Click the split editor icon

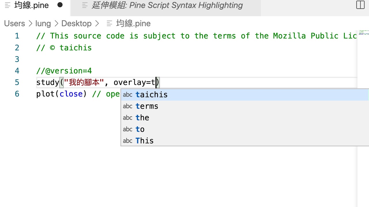[x=360, y=5]
